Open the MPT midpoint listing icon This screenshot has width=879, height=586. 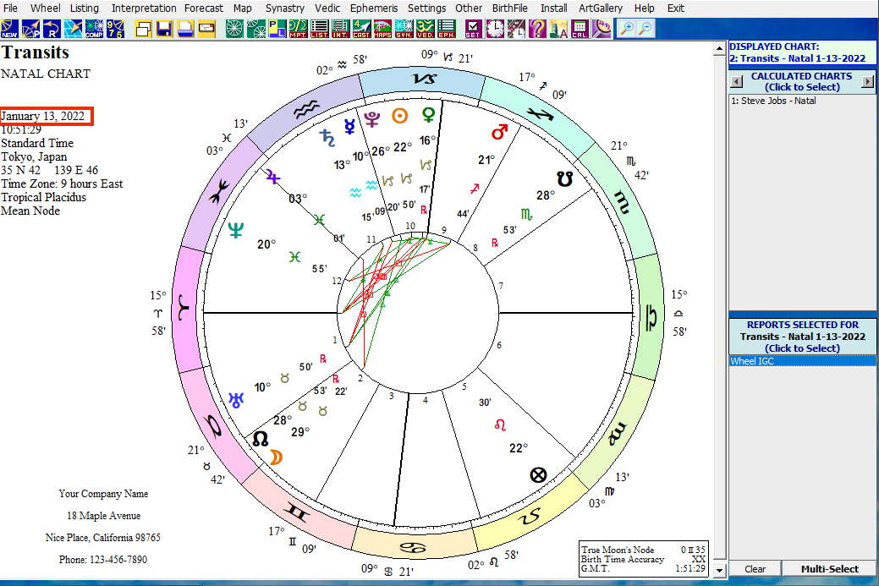click(299, 29)
